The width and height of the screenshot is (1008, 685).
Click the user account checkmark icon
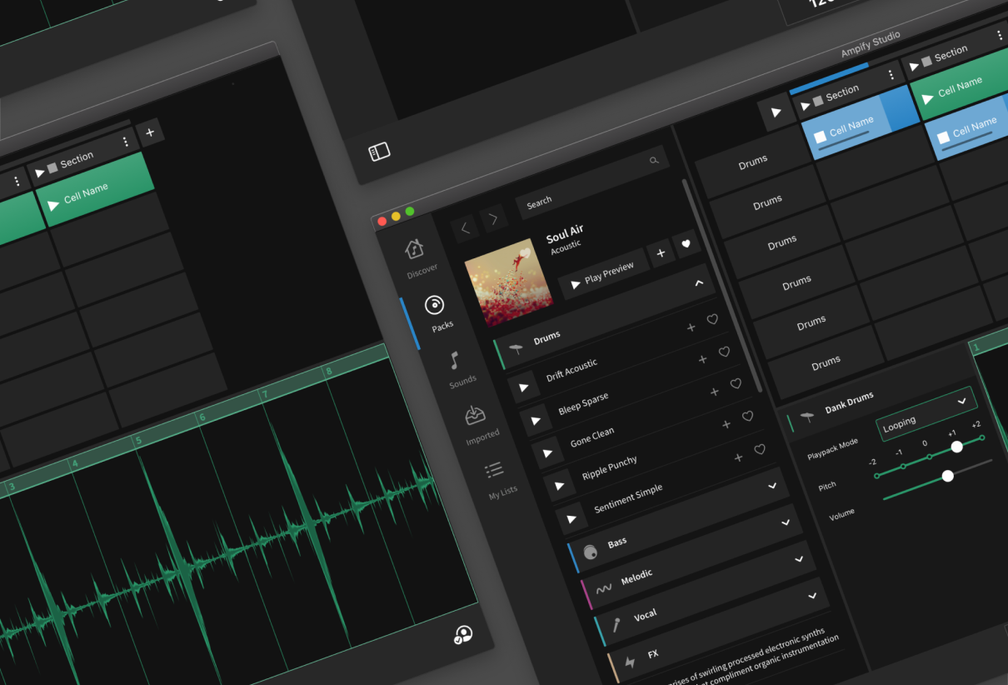coord(462,635)
